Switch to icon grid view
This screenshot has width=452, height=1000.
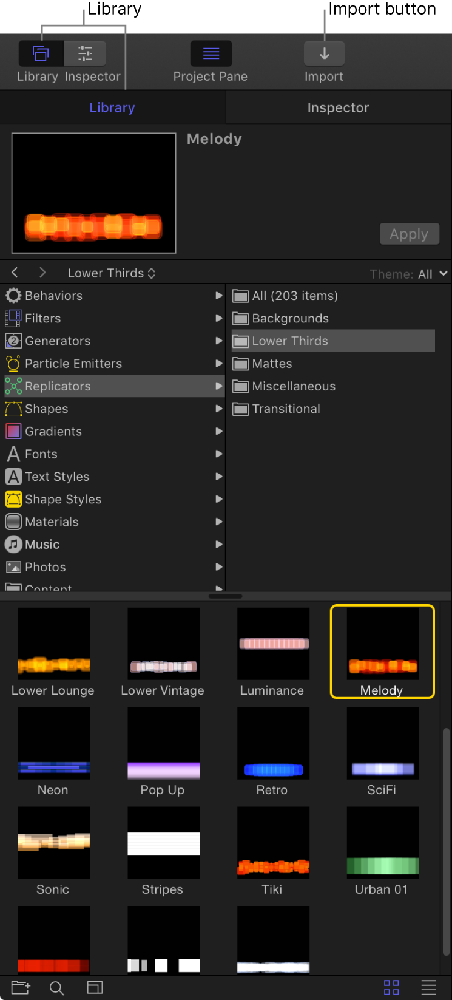[392, 988]
